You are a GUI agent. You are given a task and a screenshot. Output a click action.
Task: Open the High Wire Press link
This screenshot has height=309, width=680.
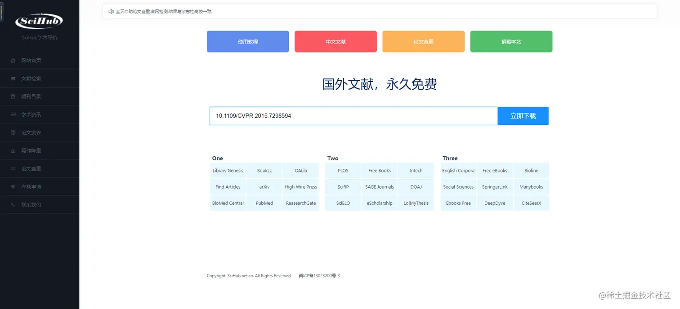[x=301, y=187]
